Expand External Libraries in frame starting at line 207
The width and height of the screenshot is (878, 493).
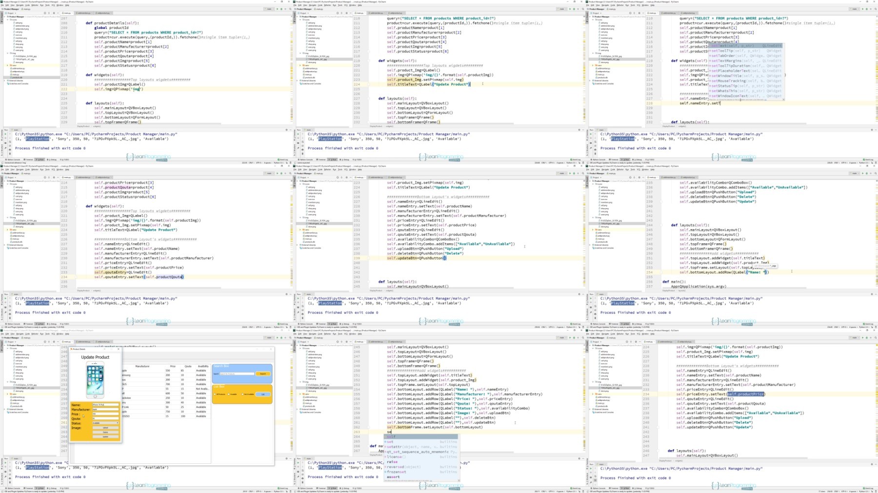[x=4, y=80]
